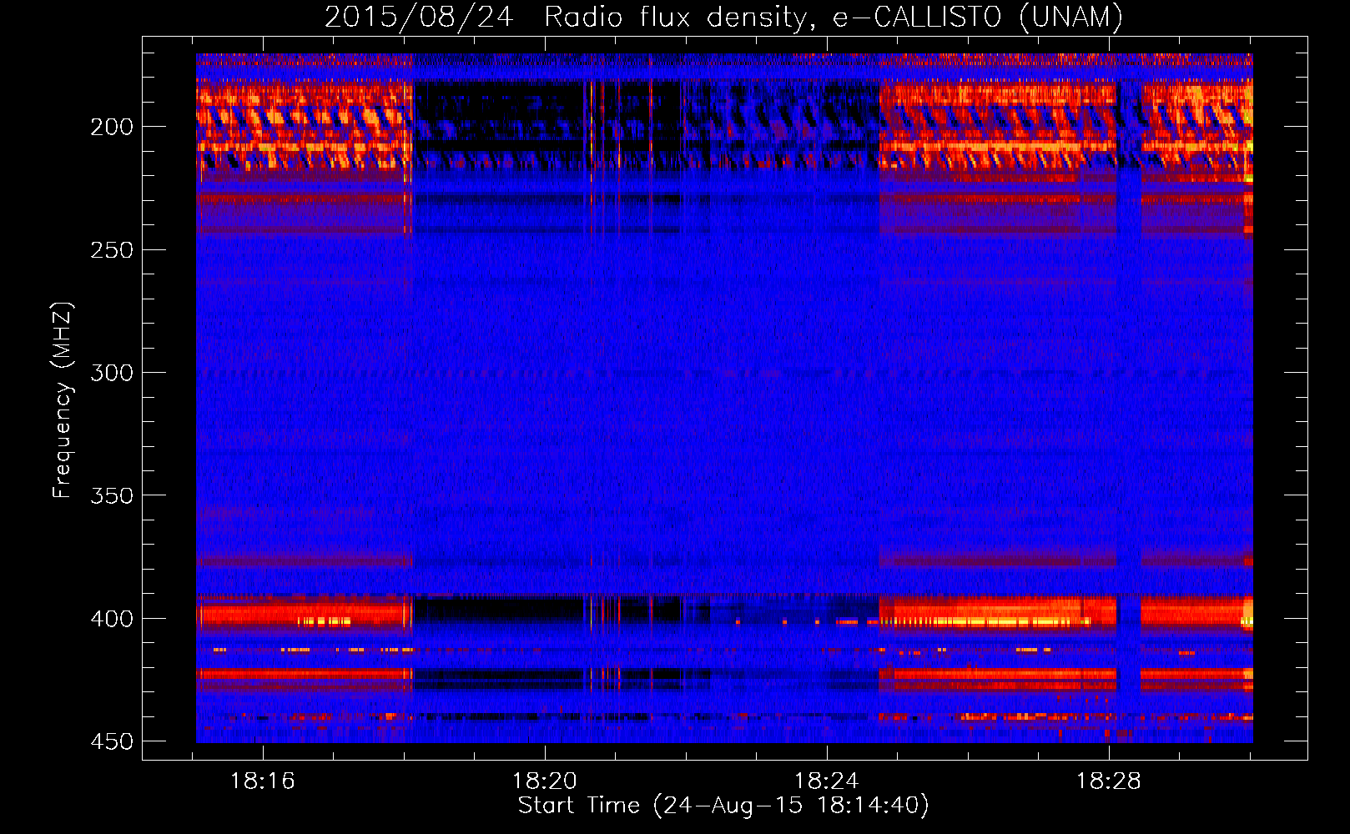This screenshot has width=1350, height=834.
Task: Click the 400 frequency tick label
Action: tap(112, 619)
